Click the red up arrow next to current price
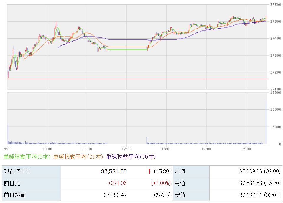This screenshot has width=283, height=203. 149,171
